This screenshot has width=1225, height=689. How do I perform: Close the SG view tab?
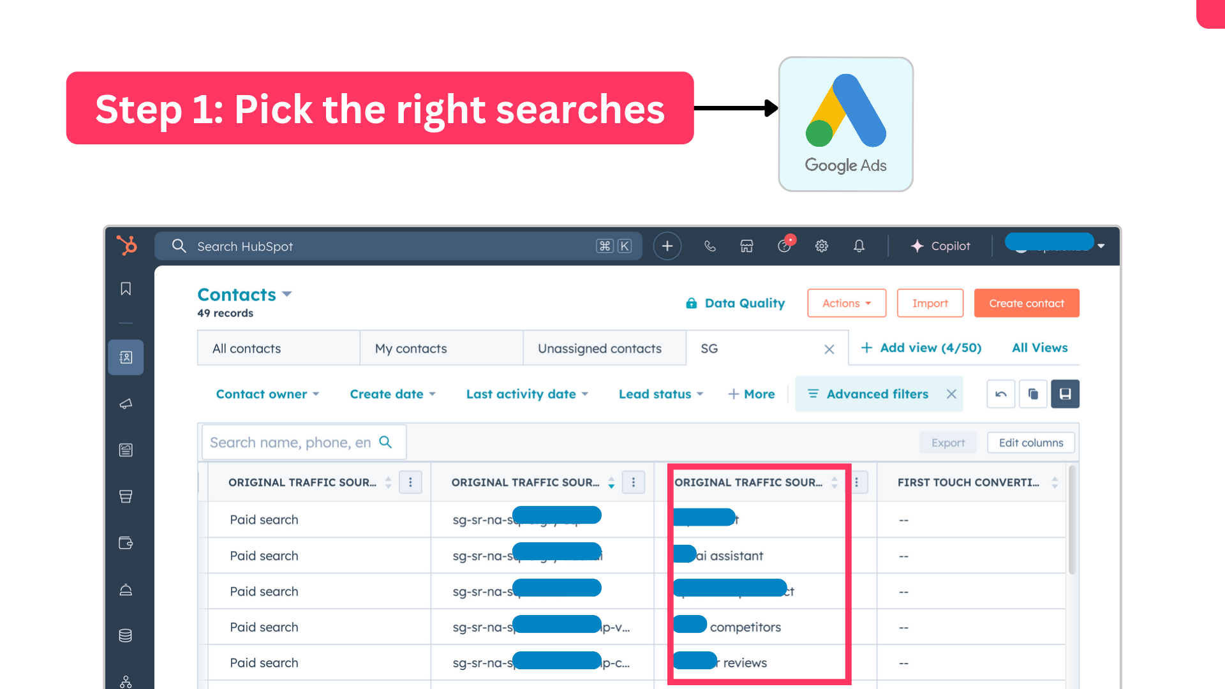click(829, 349)
